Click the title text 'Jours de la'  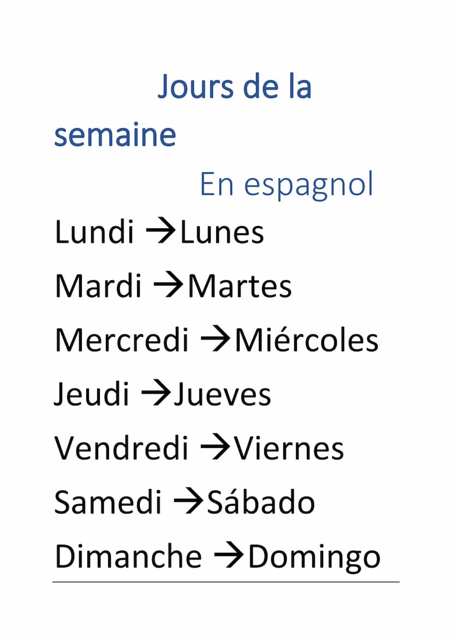[235, 87]
